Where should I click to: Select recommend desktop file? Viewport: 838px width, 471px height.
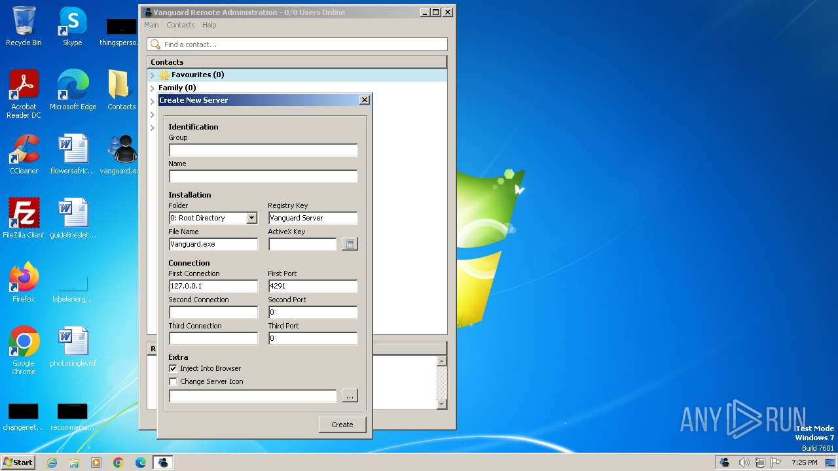73,417
